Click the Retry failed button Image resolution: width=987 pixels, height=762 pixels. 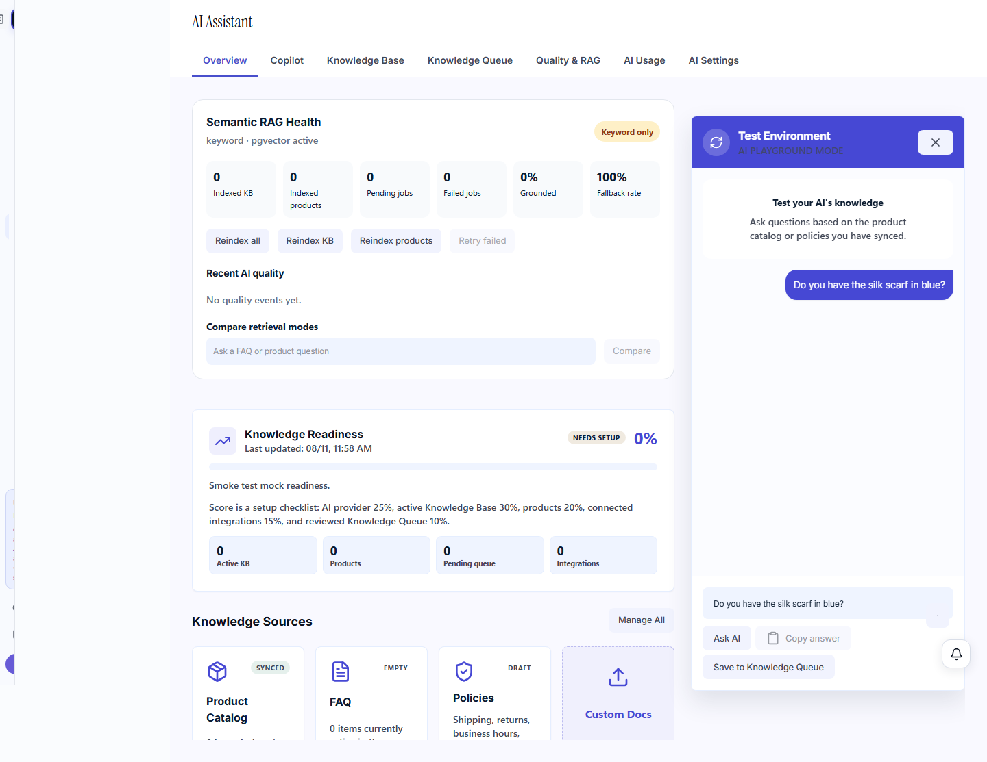click(483, 241)
